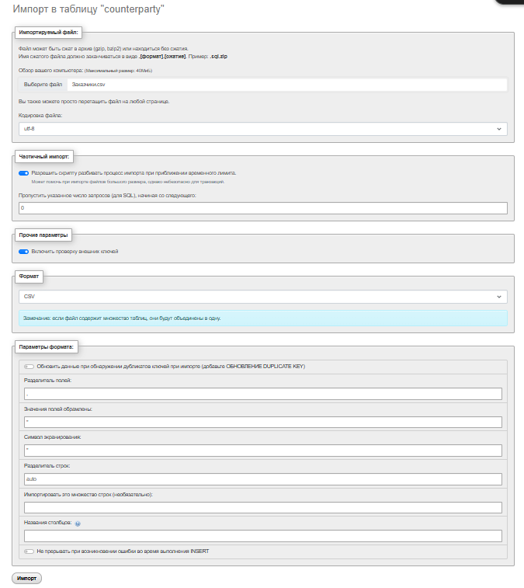Expand the format dropdown showing CSV
The image size is (524, 588).
(262, 296)
